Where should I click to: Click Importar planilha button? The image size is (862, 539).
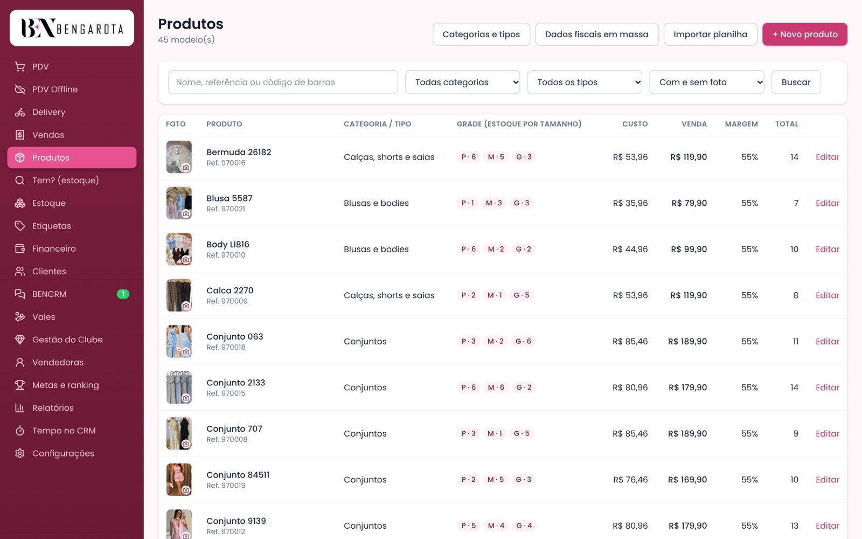(711, 34)
